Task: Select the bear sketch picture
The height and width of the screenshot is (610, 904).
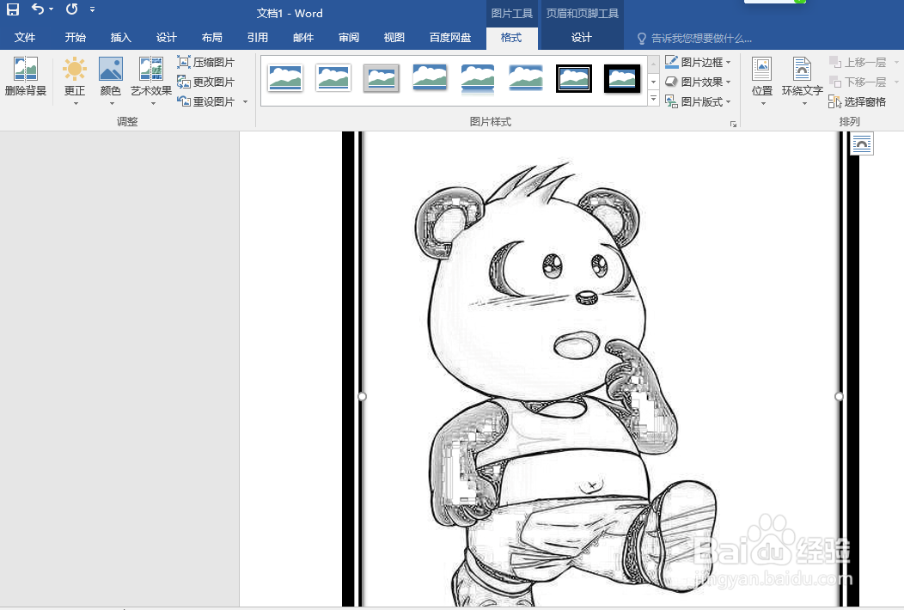Action: click(600, 369)
